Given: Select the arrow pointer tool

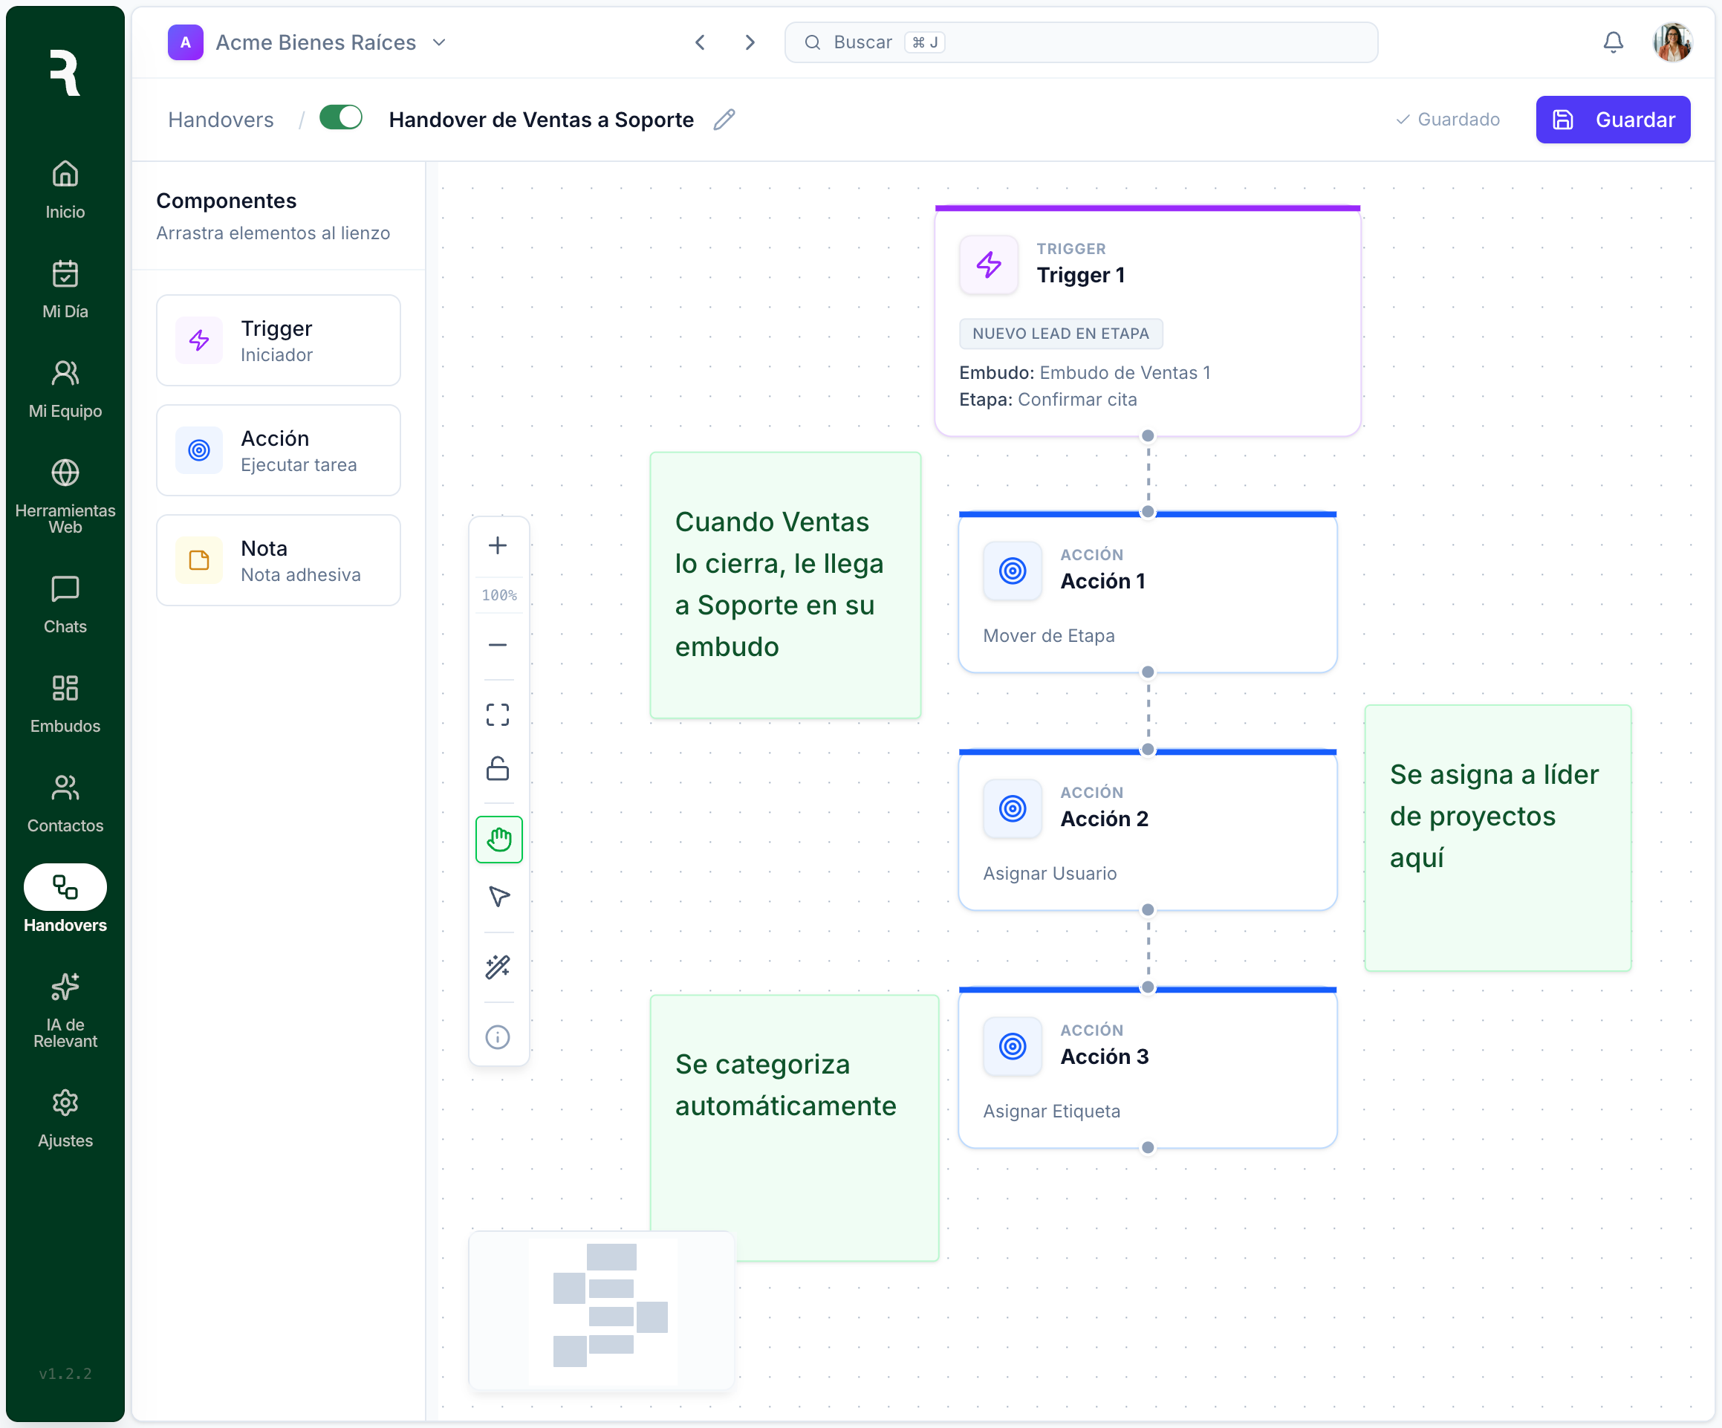Looking at the screenshot, I should (x=498, y=897).
